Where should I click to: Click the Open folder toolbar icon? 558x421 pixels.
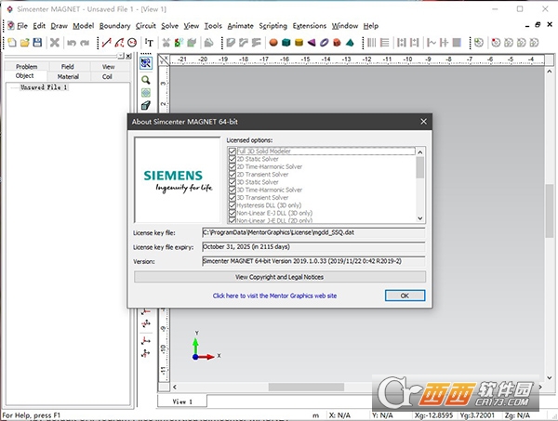24,43
